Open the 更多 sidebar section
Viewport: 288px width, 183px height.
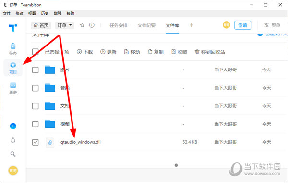[13, 88]
